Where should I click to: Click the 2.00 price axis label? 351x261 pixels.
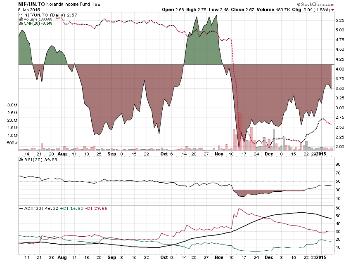[x=340, y=147]
